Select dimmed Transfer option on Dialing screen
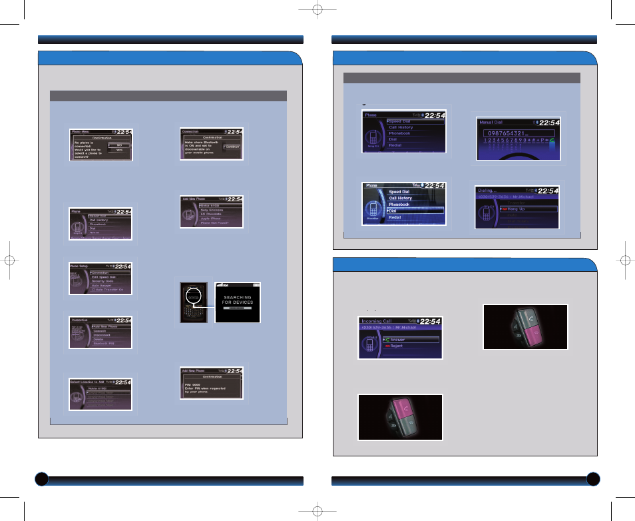The height and width of the screenshot is (521, 635). pyautogui.click(x=517, y=203)
